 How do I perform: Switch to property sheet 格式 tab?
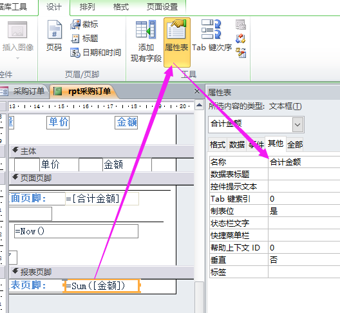218,144
